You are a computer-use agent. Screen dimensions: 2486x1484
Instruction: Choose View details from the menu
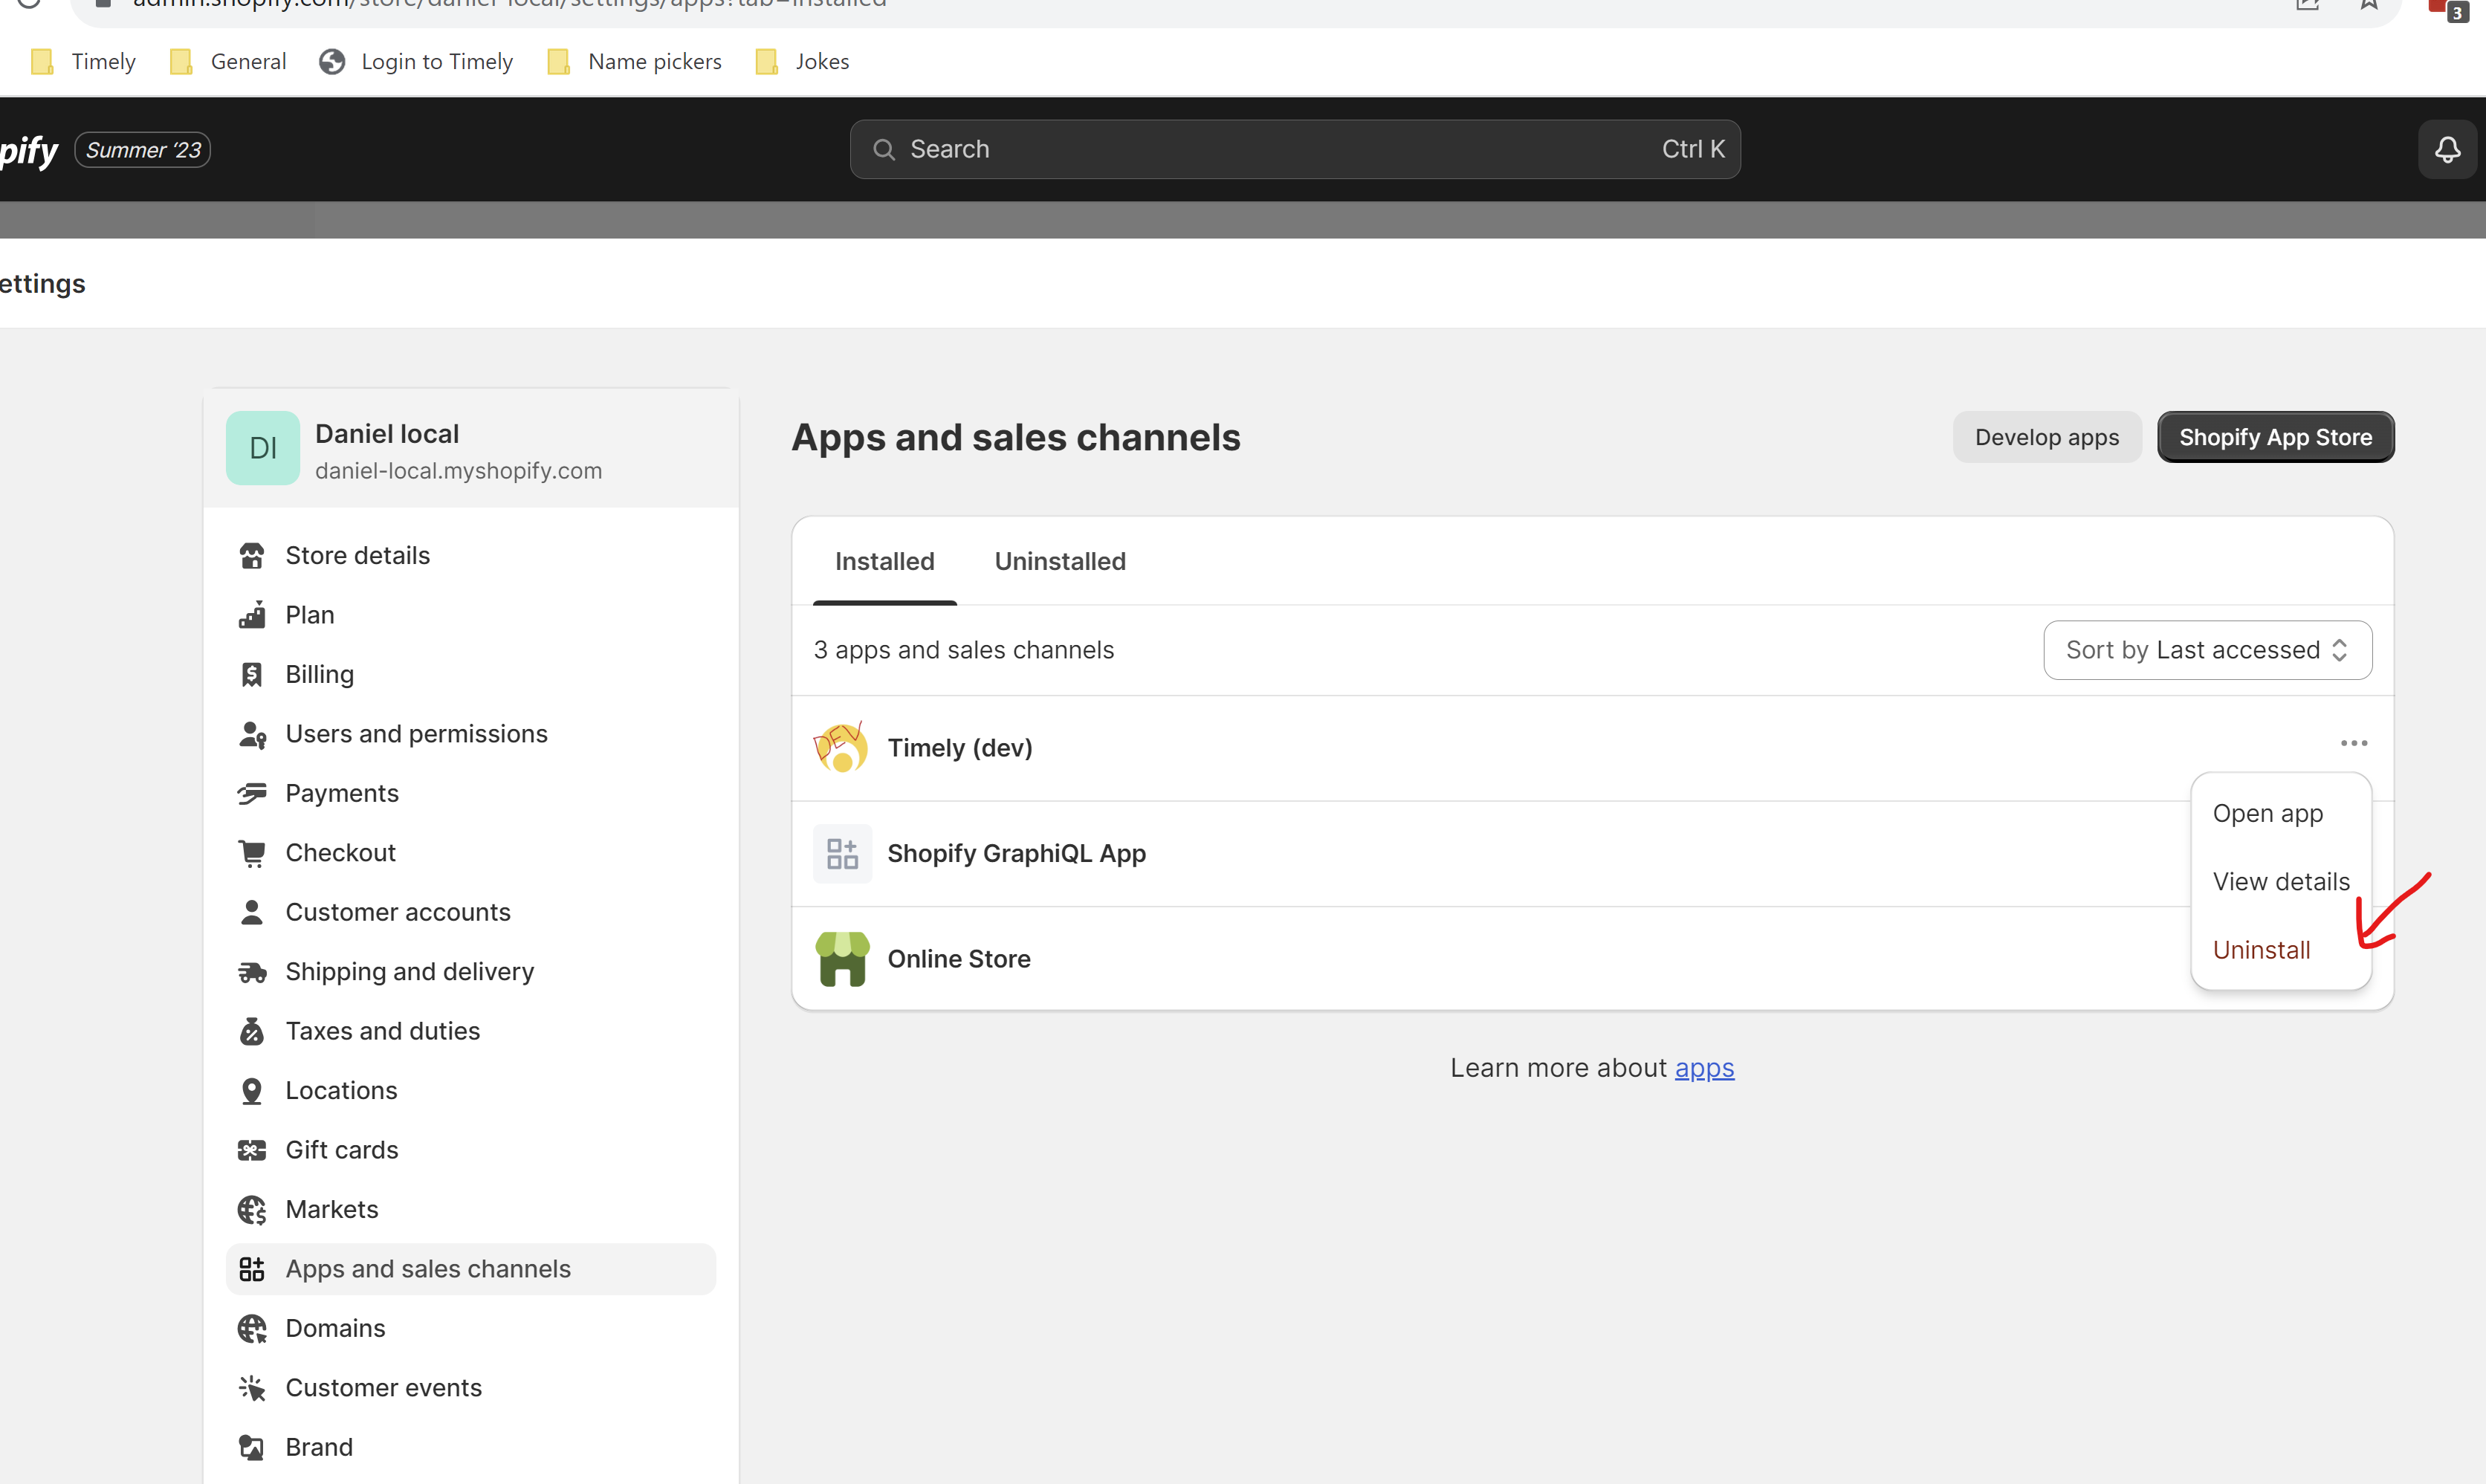[2281, 882]
